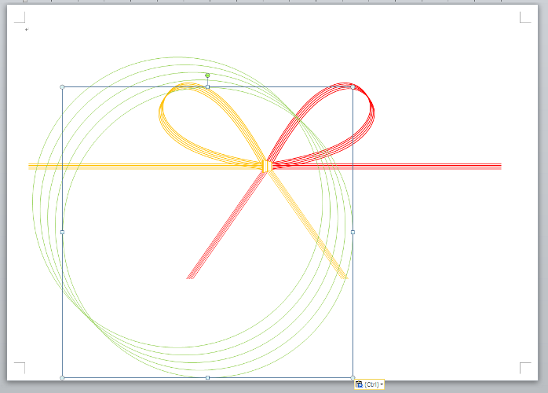Viewport: 548px width, 393px height.
Task: Click the bottom-right corner sizing handle
Action: coord(353,377)
